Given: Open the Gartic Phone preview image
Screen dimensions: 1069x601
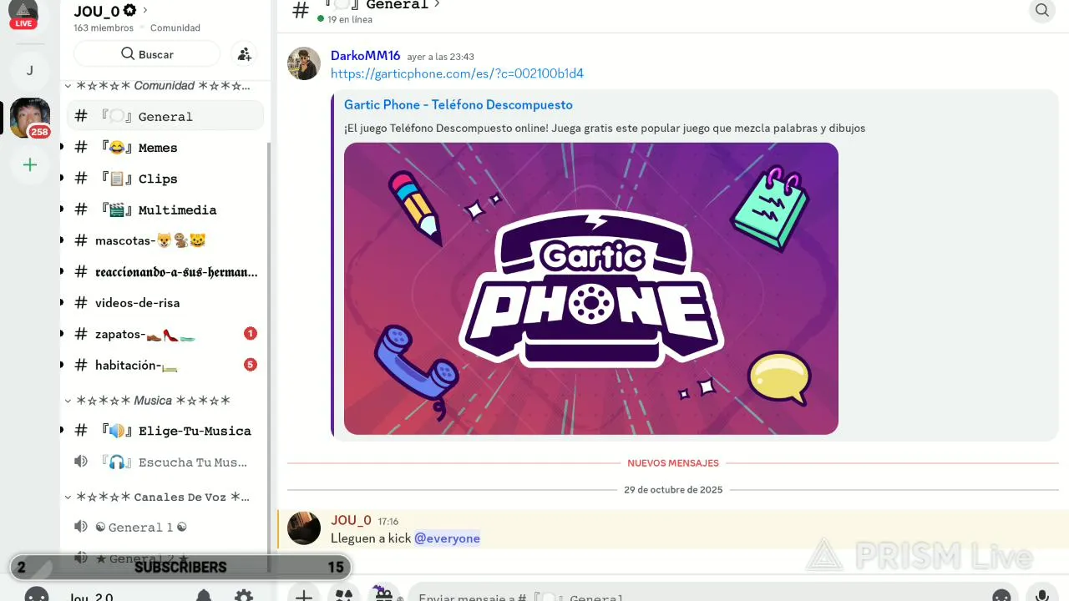Looking at the screenshot, I should coord(591,289).
